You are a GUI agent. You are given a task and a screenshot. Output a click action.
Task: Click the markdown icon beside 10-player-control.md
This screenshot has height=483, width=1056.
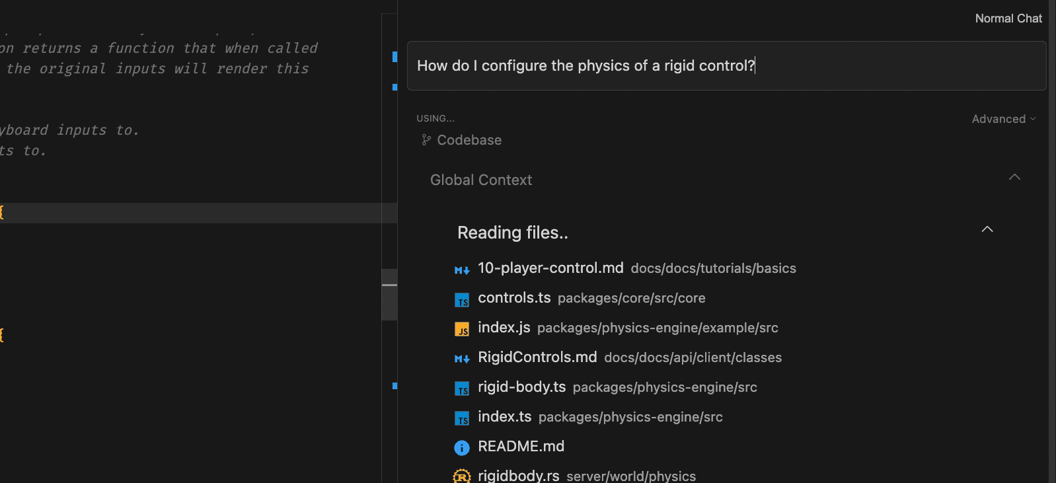pos(462,270)
